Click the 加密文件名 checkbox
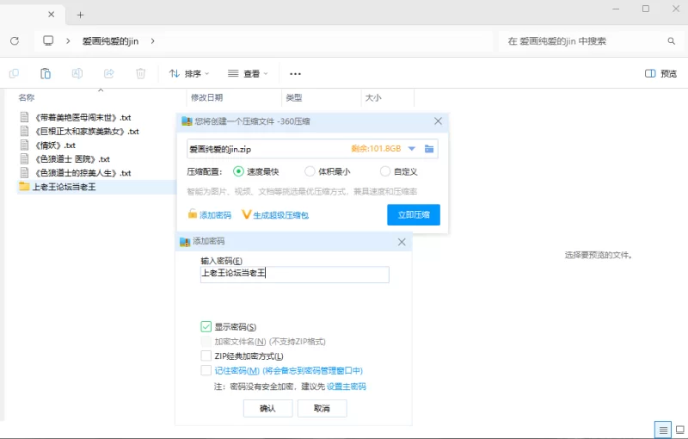 click(x=206, y=341)
